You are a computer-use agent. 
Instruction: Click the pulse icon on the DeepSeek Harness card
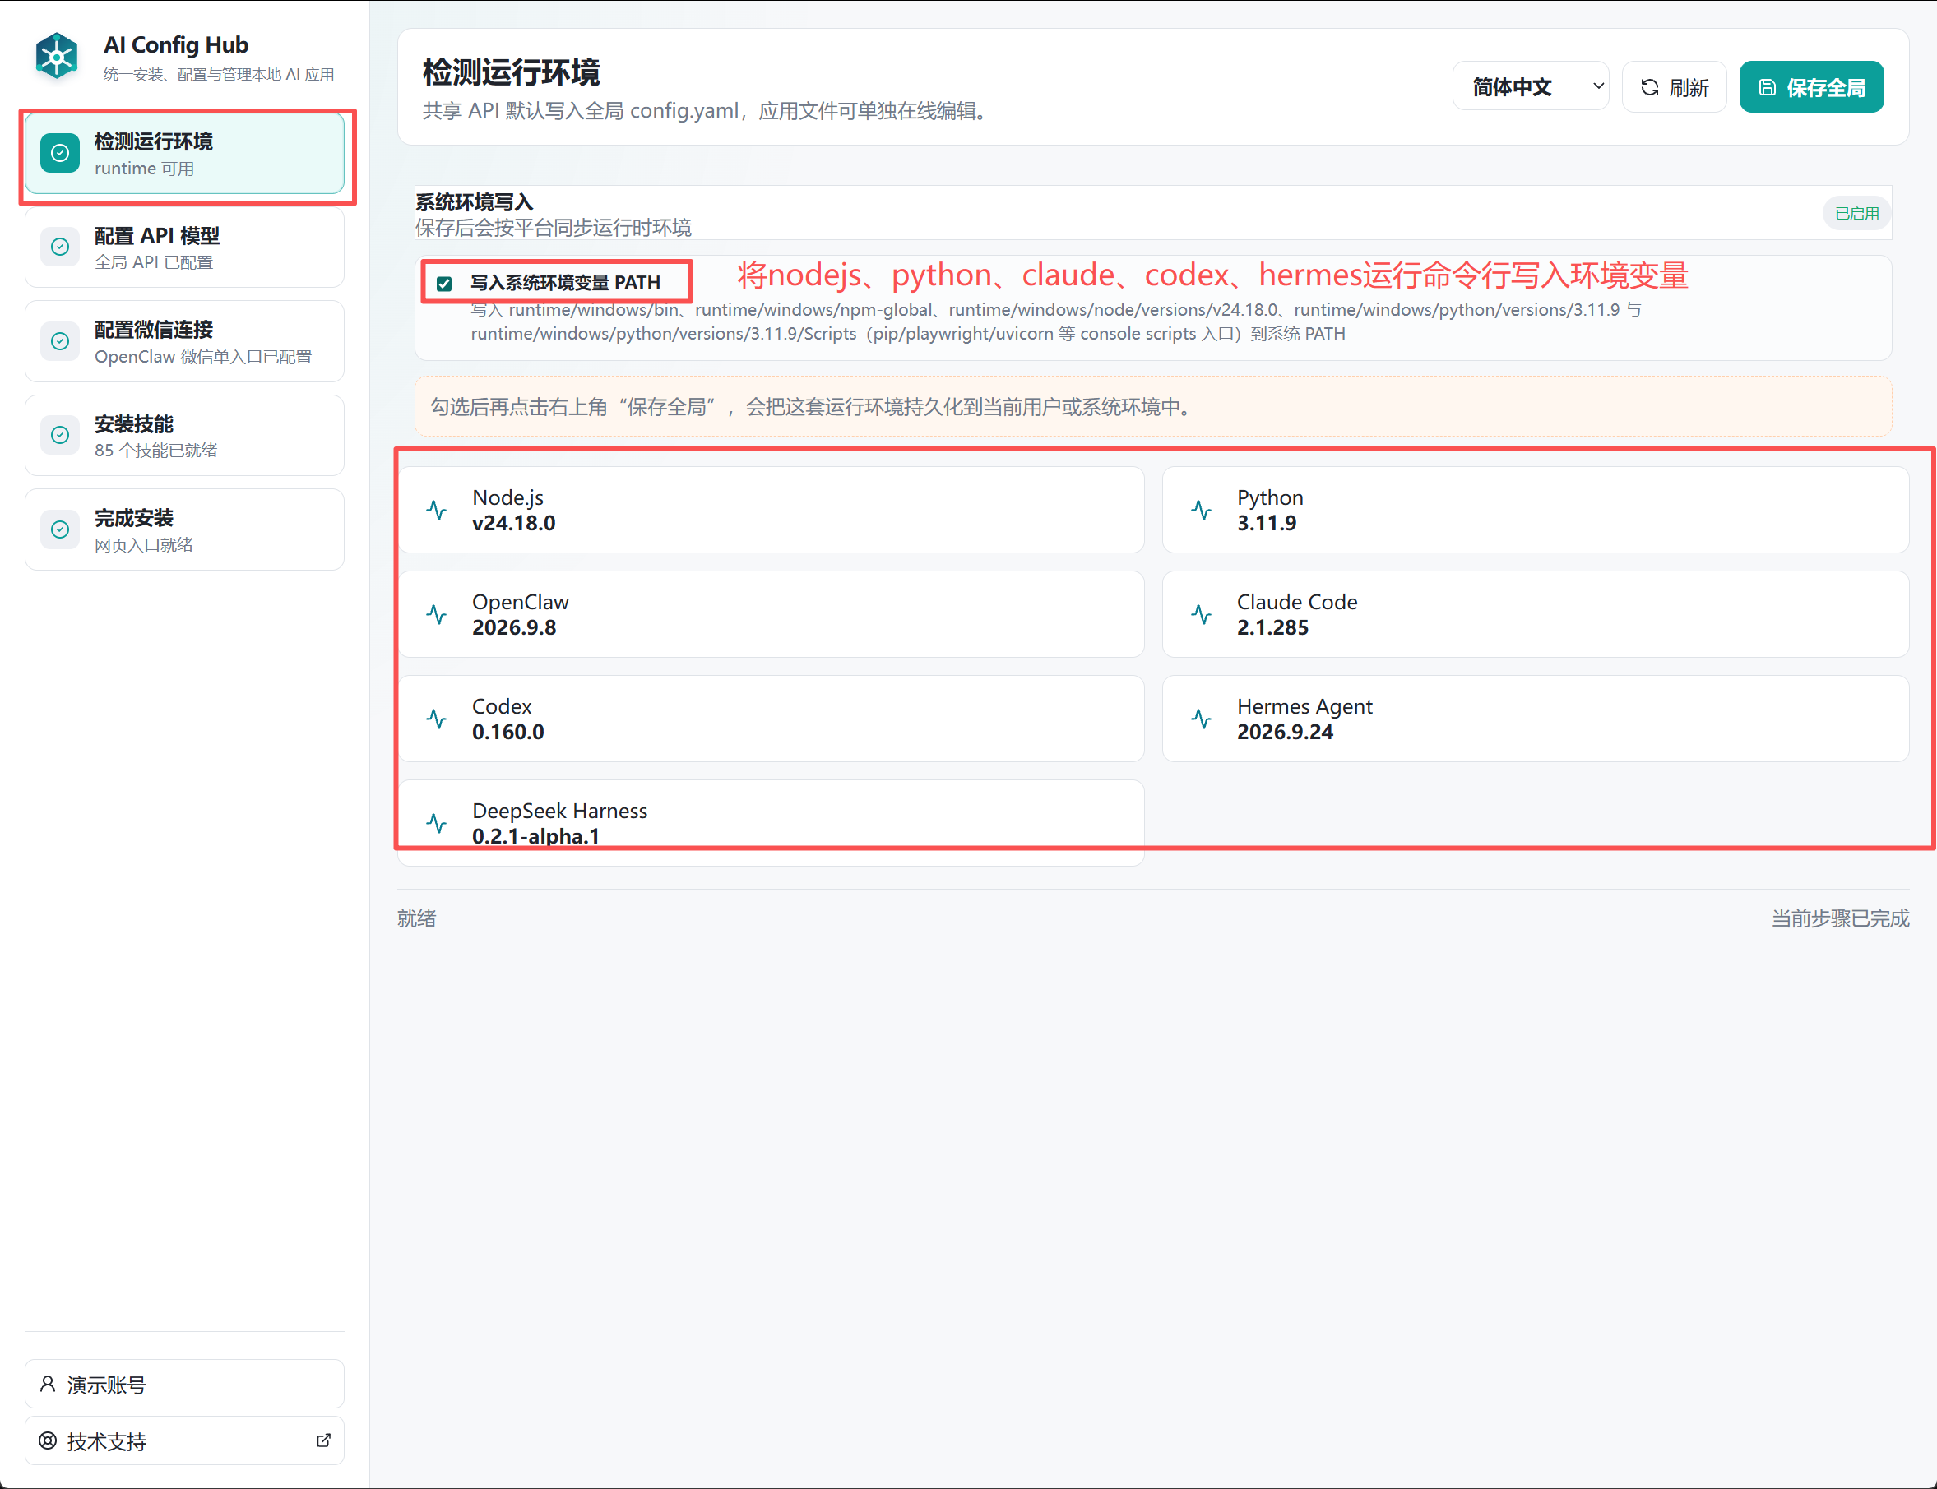(x=436, y=823)
